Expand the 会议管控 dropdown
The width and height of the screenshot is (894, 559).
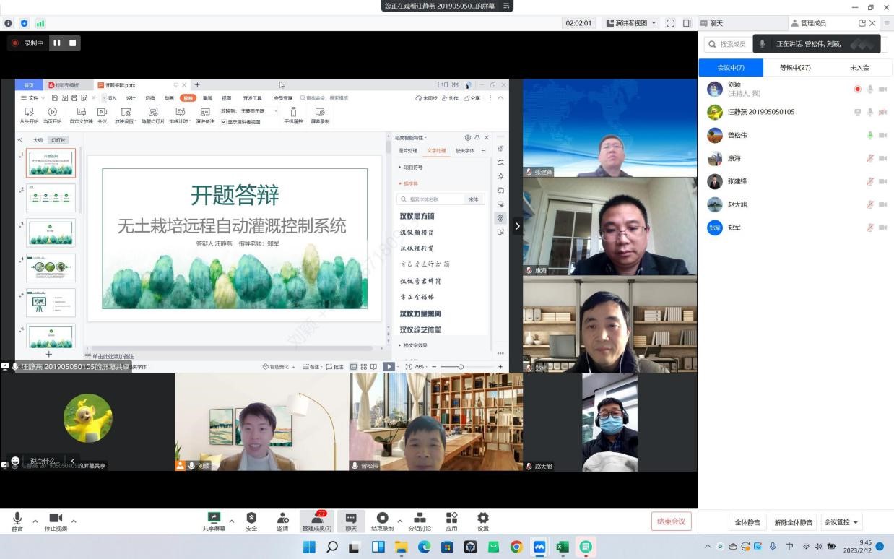tap(842, 522)
